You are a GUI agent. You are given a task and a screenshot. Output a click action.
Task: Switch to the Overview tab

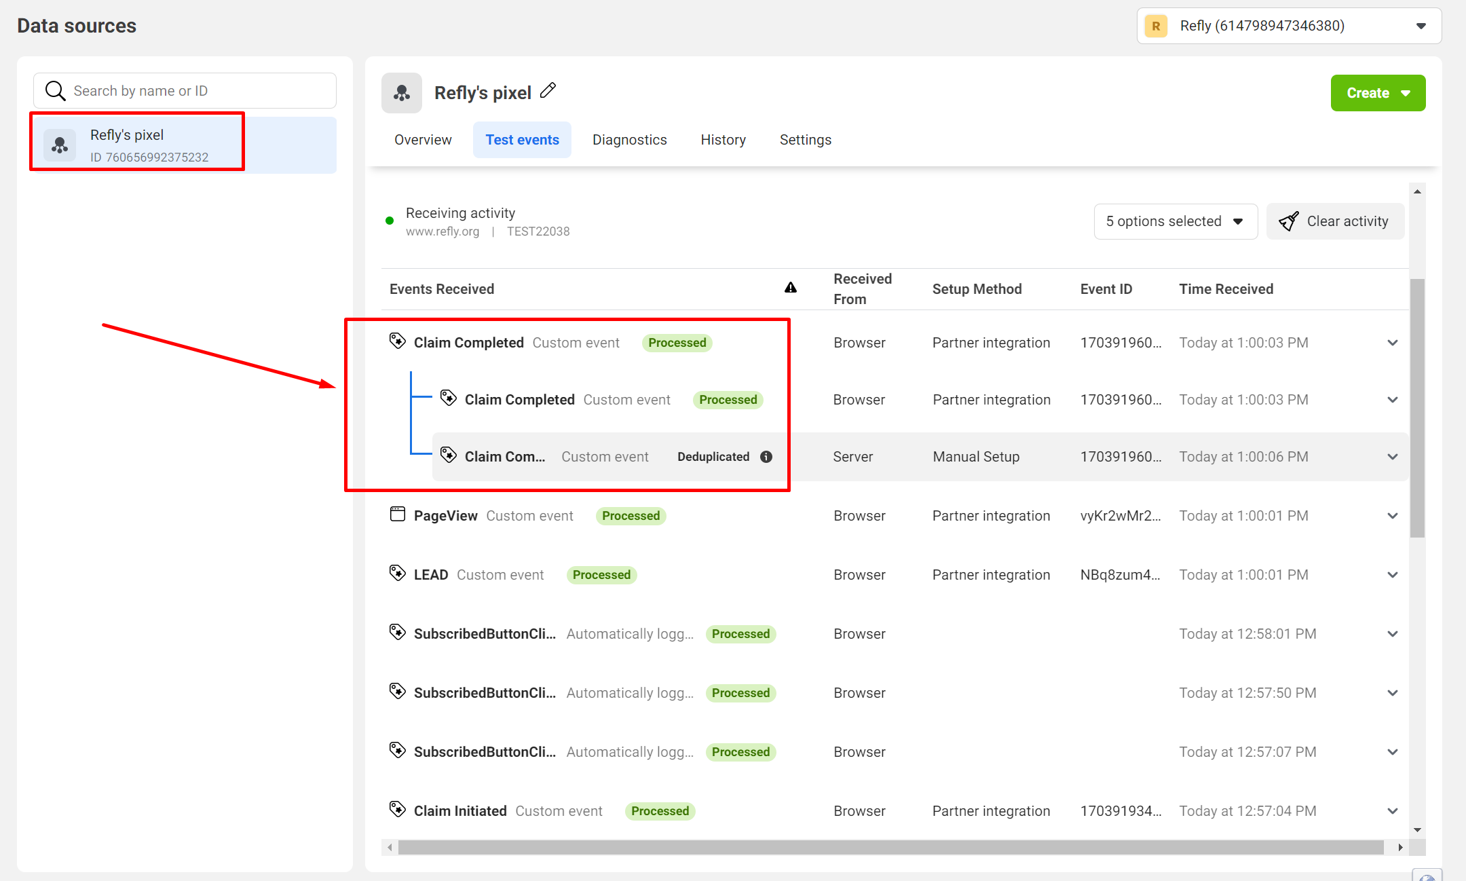coord(423,140)
